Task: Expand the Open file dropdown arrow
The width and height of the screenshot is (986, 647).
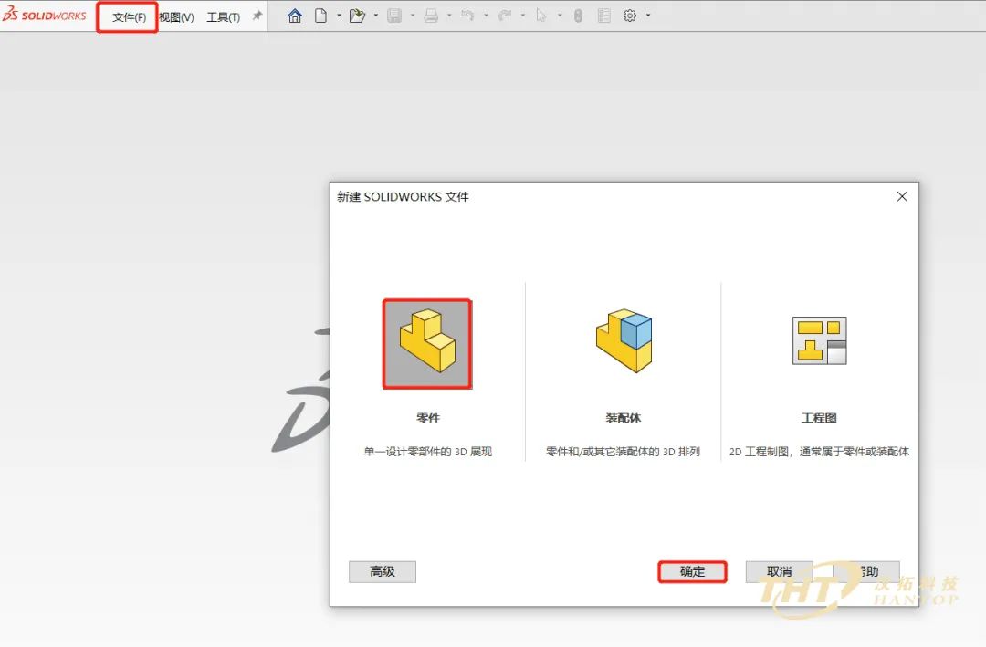Action: tap(375, 16)
